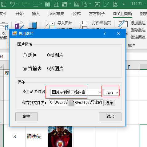Click 删除批注 in ribbon
Screen dimensions: 147x147
click(138, 30)
